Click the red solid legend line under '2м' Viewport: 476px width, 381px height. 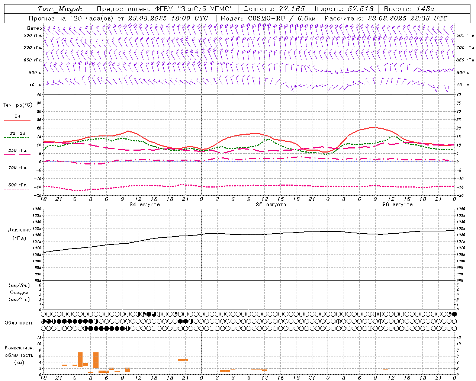(17, 120)
